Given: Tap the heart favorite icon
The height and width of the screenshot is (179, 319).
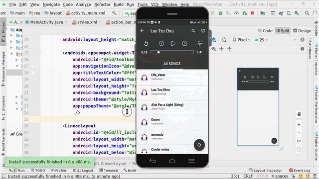Looking at the screenshot, I should pos(203,31).
